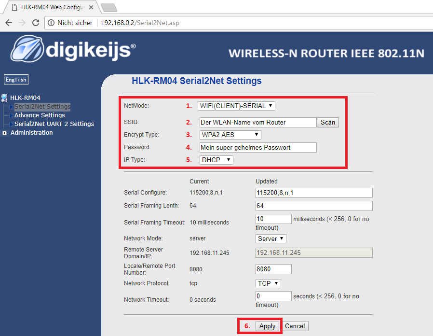The image size is (433, 336).
Task: Open Advance Settings in sidebar
Action: (40, 115)
